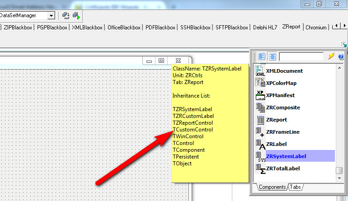Pick the ZRLabel component icon
Screen dimensions: 348x201
point(260,144)
